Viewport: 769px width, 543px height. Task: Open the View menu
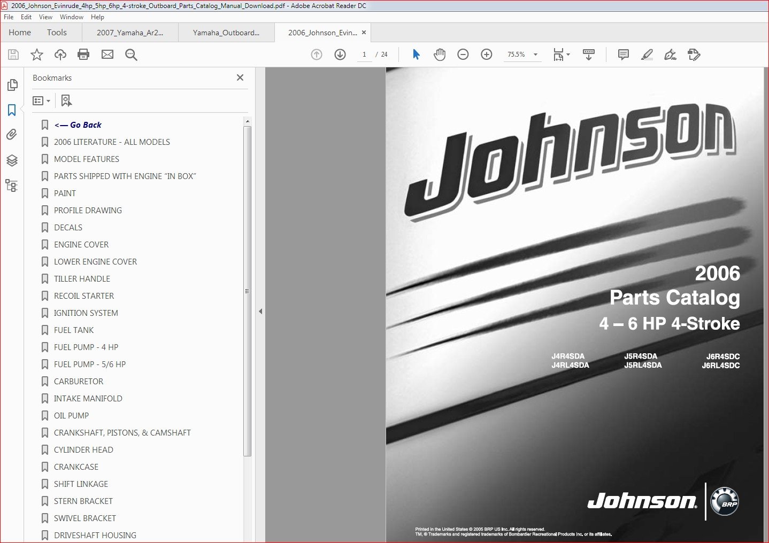tap(45, 17)
